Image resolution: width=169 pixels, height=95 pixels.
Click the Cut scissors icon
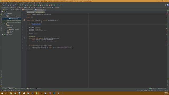click(x=13, y=5)
